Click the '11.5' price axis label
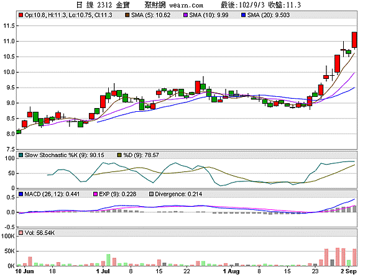 click(x=9, y=25)
